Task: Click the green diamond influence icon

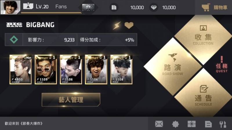Action: (x=14, y=40)
